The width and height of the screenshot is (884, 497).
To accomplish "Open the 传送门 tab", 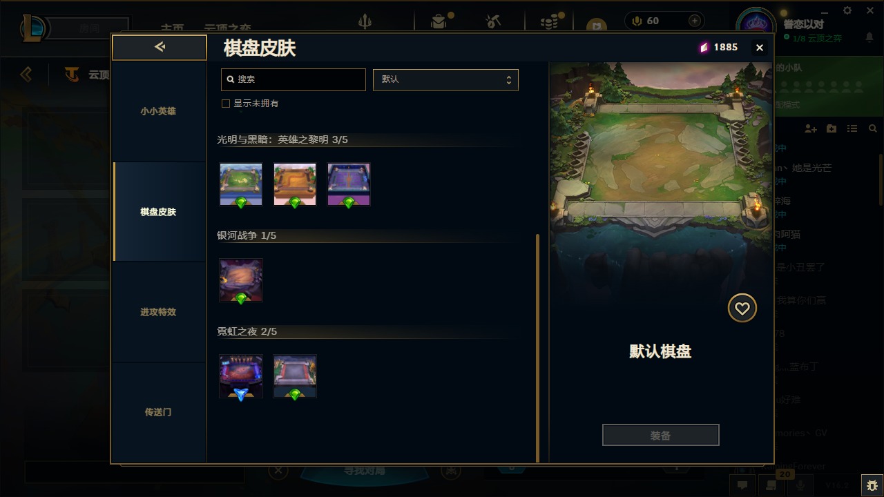I will coord(158,412).
